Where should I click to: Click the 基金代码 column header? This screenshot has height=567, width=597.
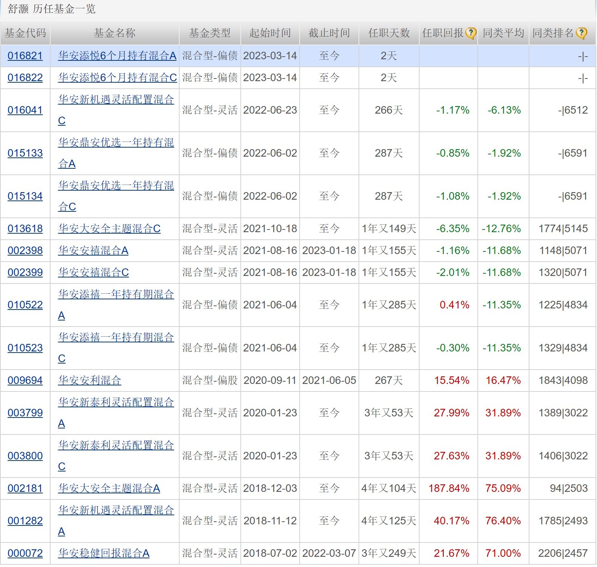[25, 33]
